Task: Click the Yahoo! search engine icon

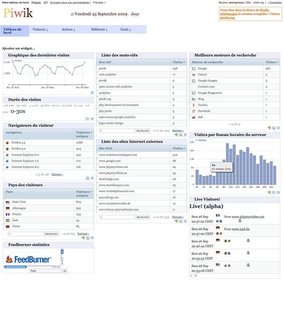Action: coord(194,75)
